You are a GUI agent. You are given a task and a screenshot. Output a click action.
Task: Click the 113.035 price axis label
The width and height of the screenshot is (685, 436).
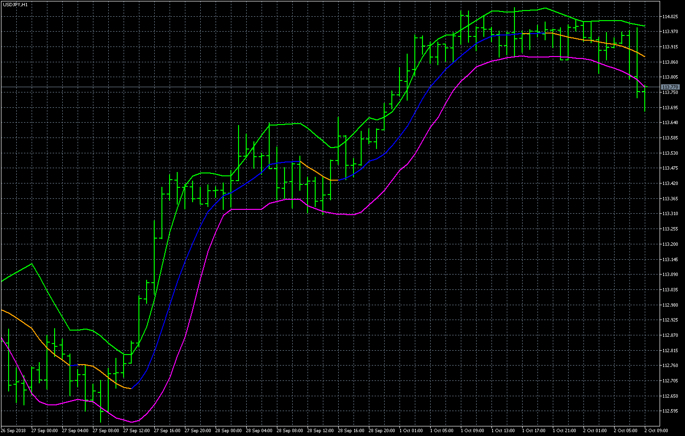click(x=670, y=290)
